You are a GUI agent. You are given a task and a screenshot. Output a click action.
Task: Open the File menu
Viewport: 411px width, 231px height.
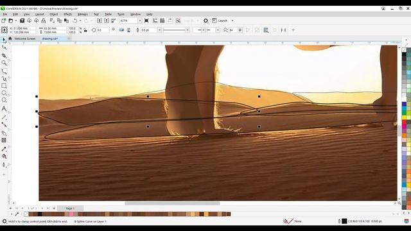tap(5, 14)
